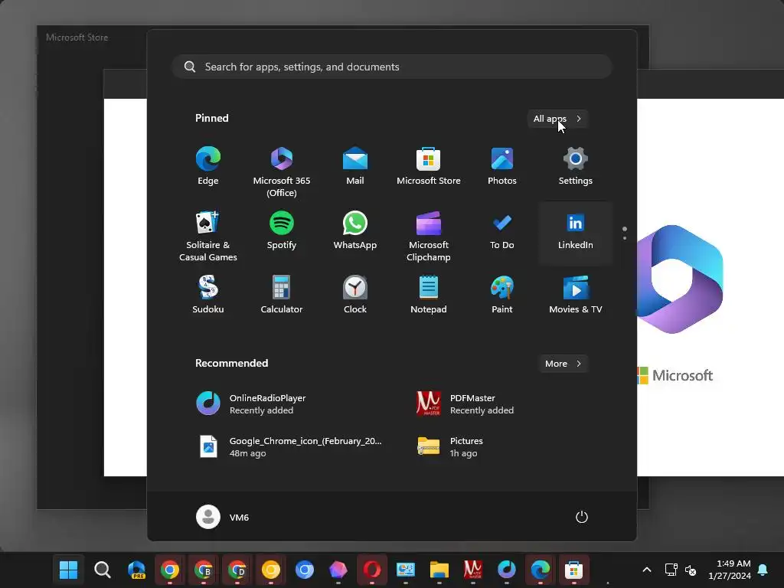Go to next pinned apps page dot
The image size is (784, 588).
625,238
